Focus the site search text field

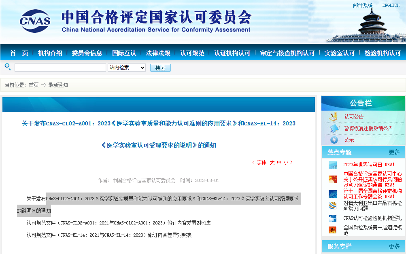click(x=60, y=68)
